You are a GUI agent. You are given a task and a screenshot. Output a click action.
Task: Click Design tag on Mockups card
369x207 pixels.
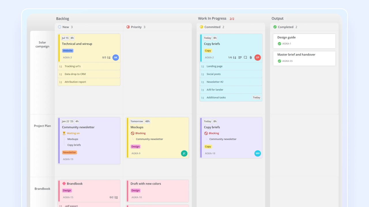(135, 147)
